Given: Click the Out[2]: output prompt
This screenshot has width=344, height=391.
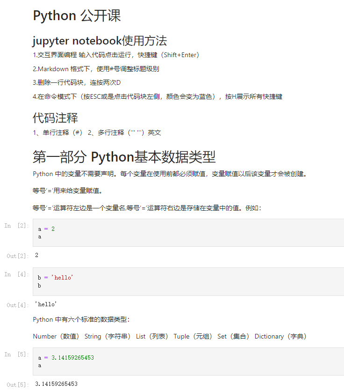Looking at the screenshot, I should 17,256.
